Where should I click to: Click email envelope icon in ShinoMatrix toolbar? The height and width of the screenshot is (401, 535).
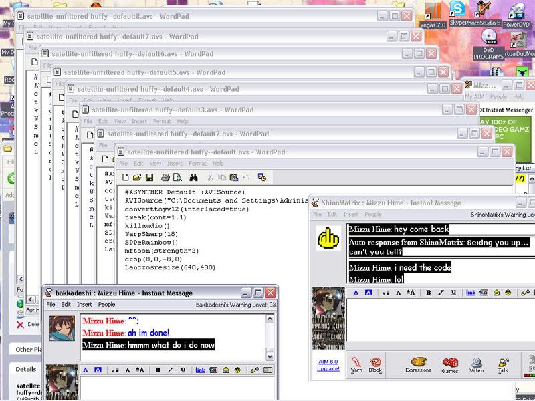496,293
